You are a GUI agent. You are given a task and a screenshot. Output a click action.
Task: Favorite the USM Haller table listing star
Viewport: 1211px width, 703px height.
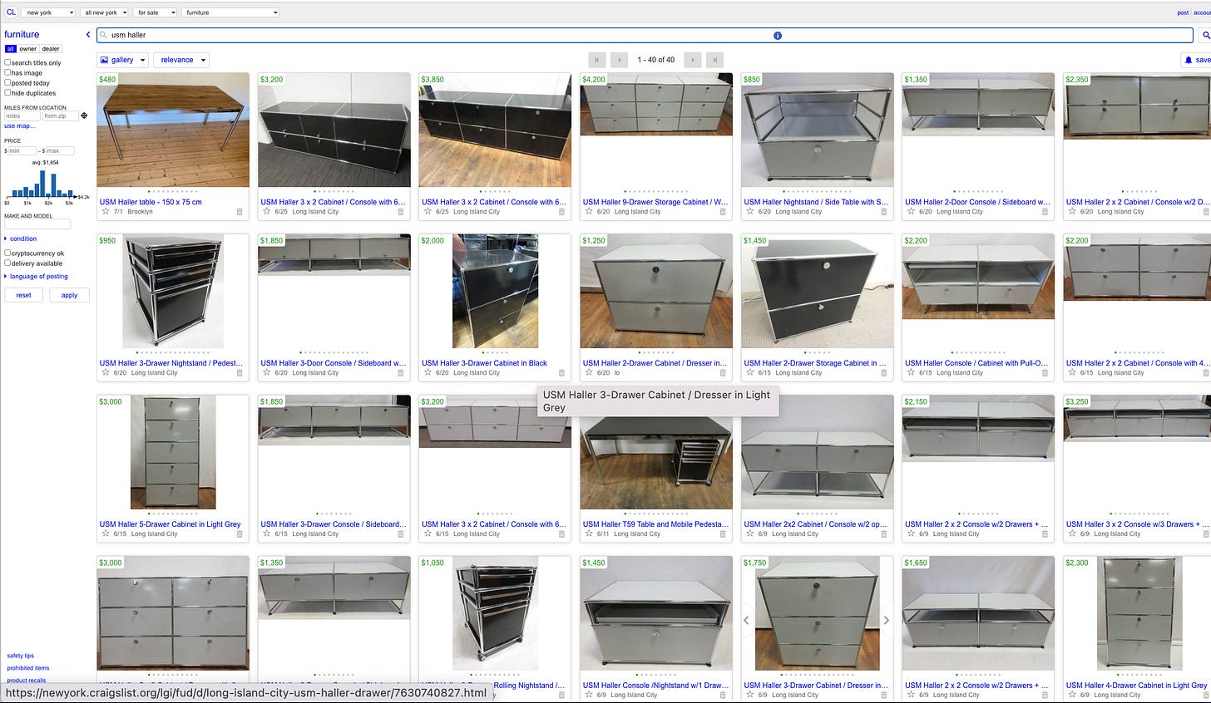coord(106,211)
